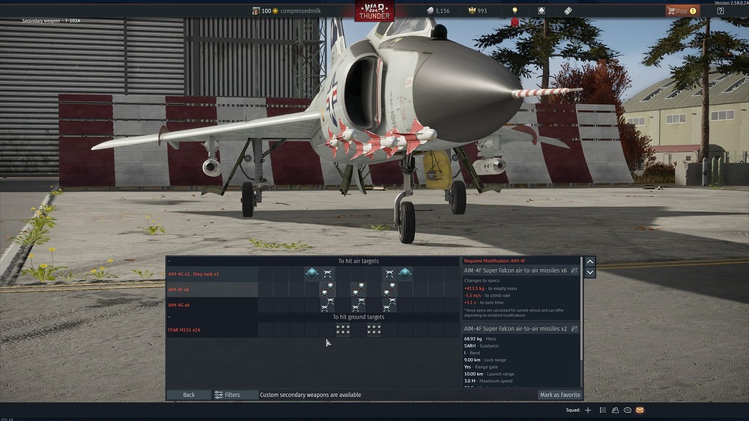Click the Golden Eagles balance 993
The image size is (749, 421).
pos(478,10)
